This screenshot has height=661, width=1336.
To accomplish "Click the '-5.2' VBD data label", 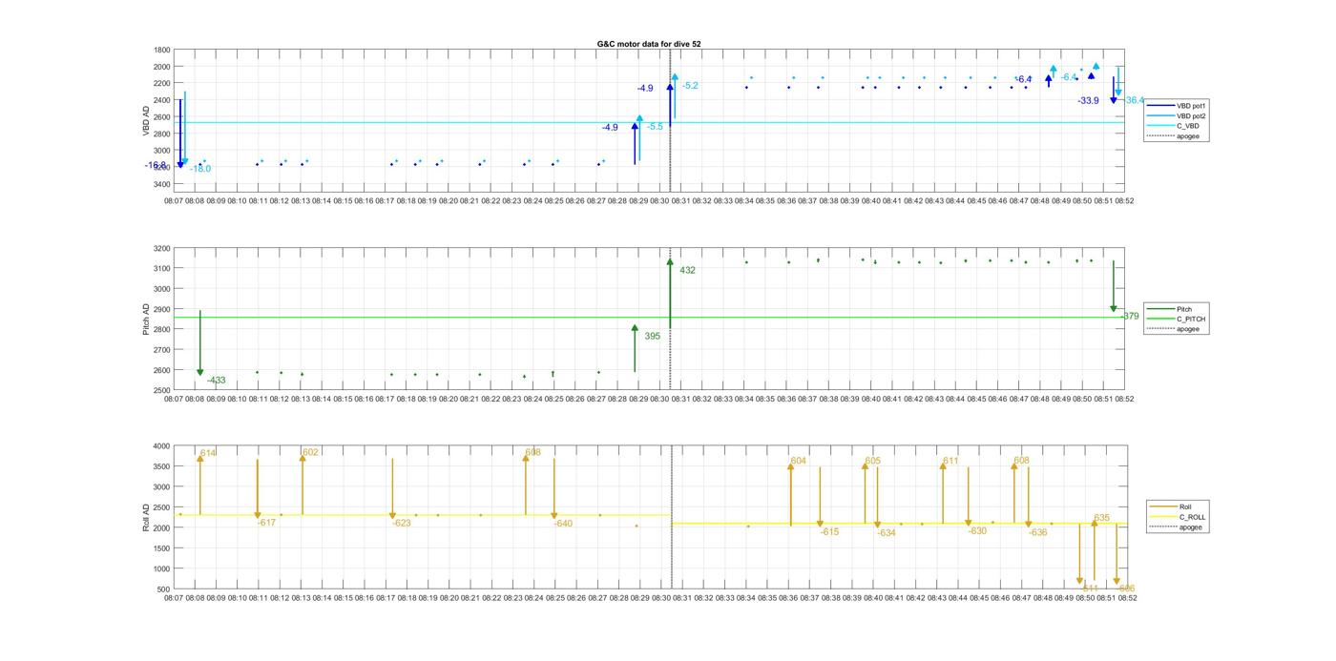I will point(690,86).
